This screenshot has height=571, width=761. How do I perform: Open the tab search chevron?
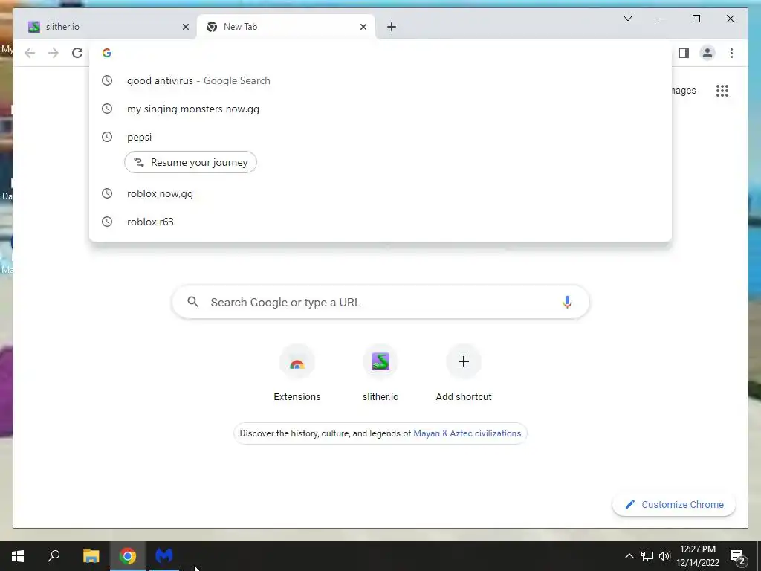(627, 19)
